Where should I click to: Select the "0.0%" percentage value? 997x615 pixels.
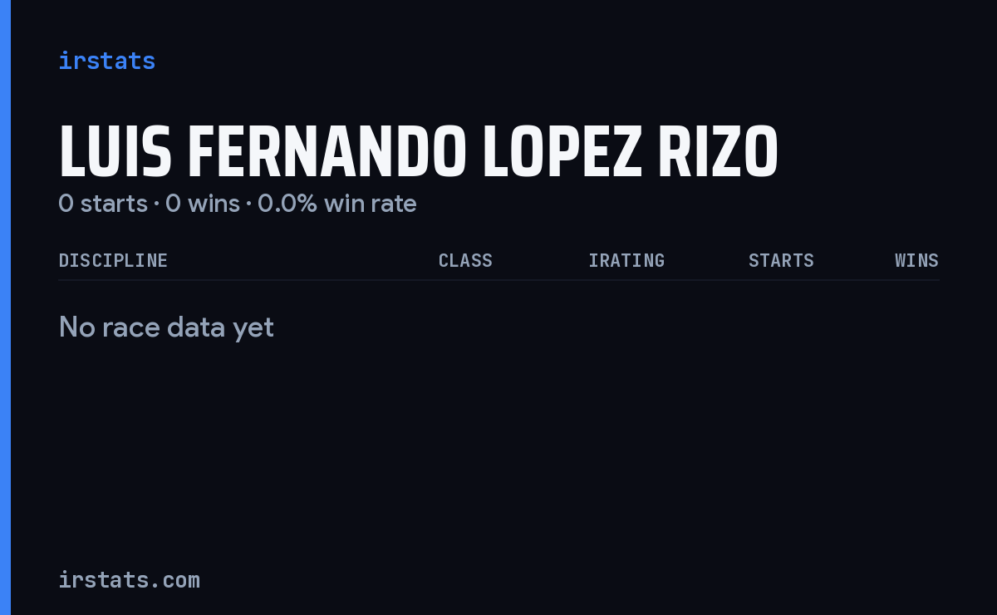[287, 204]
